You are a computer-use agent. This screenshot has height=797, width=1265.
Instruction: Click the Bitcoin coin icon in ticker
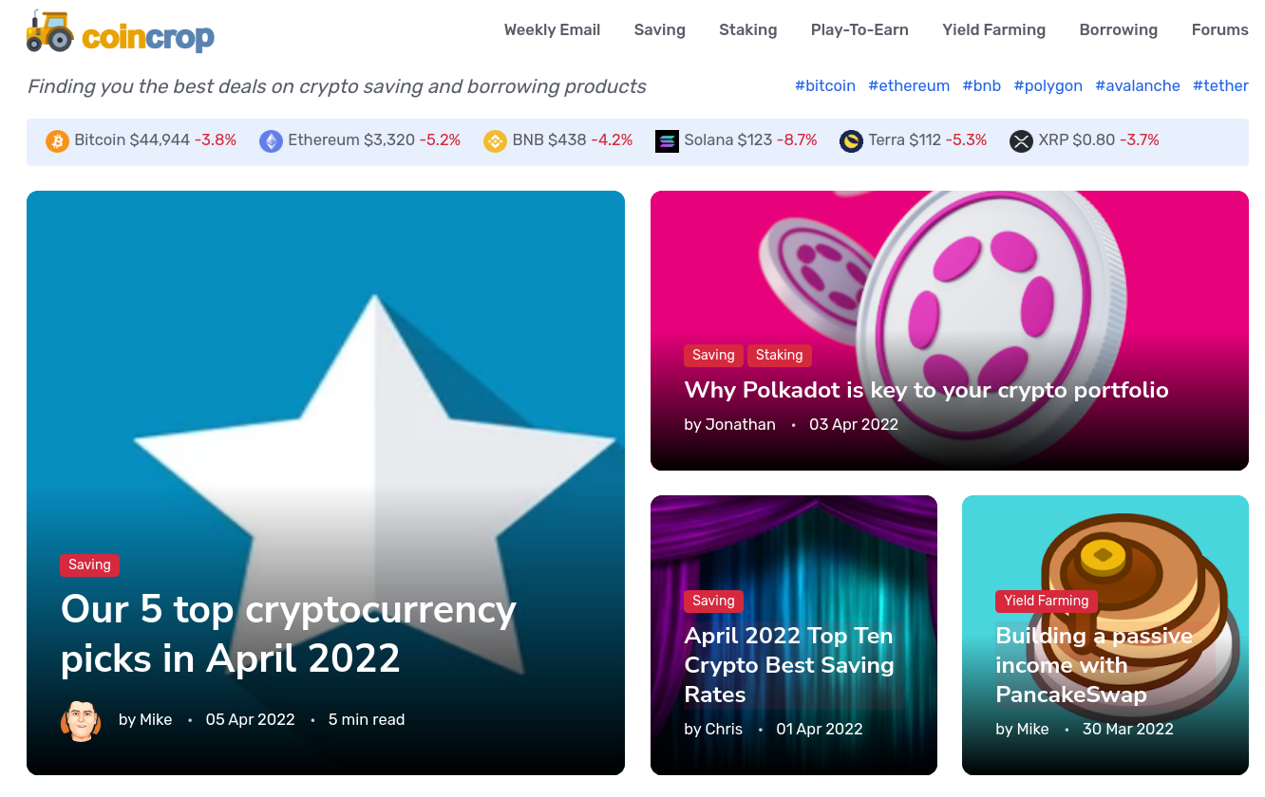coord(57,141)
